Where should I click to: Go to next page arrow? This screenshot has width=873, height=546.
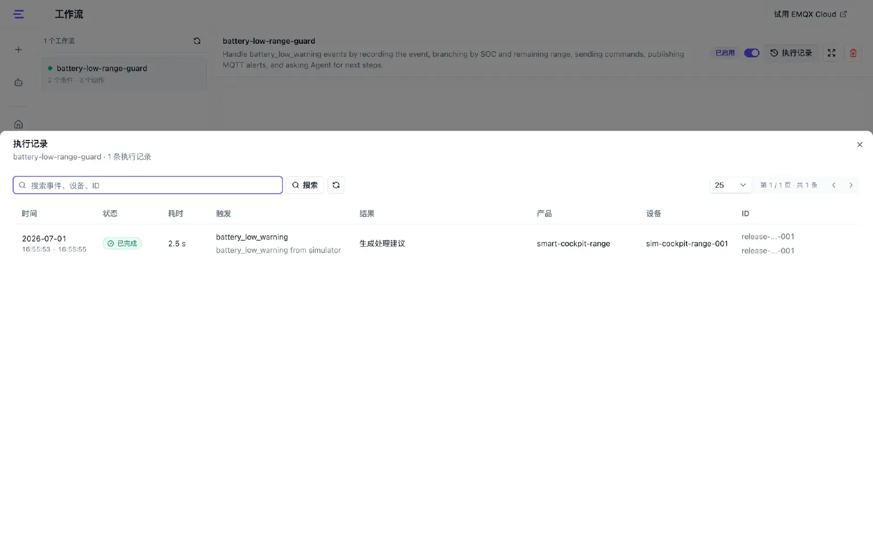tap(851, 185)
